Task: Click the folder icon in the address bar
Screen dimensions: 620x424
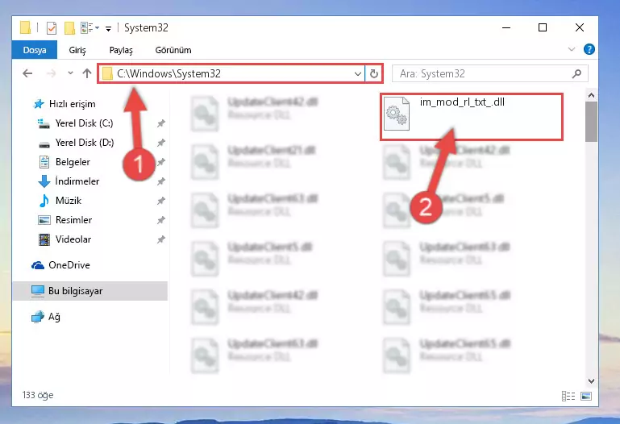Action: pos(107,74)
